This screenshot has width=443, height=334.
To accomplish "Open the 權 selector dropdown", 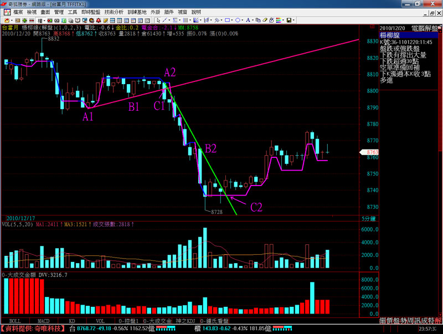I will (44, 20).
